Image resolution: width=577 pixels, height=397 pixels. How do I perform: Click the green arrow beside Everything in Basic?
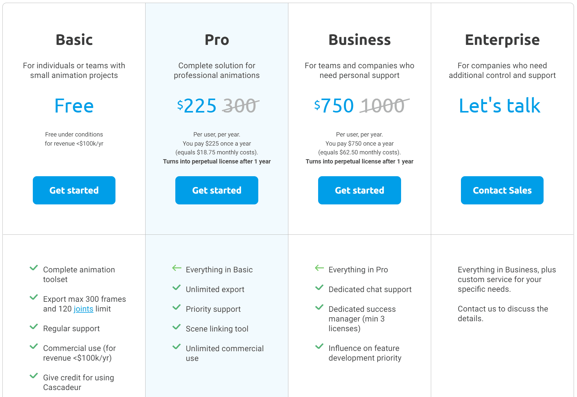tap(177, 268)
